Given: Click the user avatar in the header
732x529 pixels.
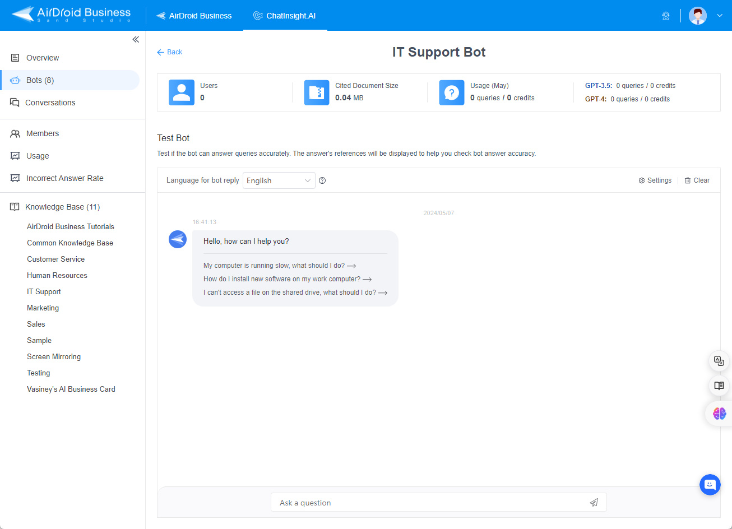Looking at the screenshot, I should pyautogui.click(x=698, y=16).
